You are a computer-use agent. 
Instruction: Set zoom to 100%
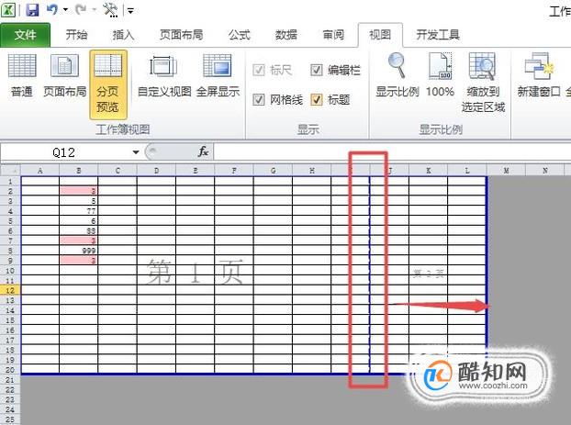pyautogui.click(x=440, y=76)
